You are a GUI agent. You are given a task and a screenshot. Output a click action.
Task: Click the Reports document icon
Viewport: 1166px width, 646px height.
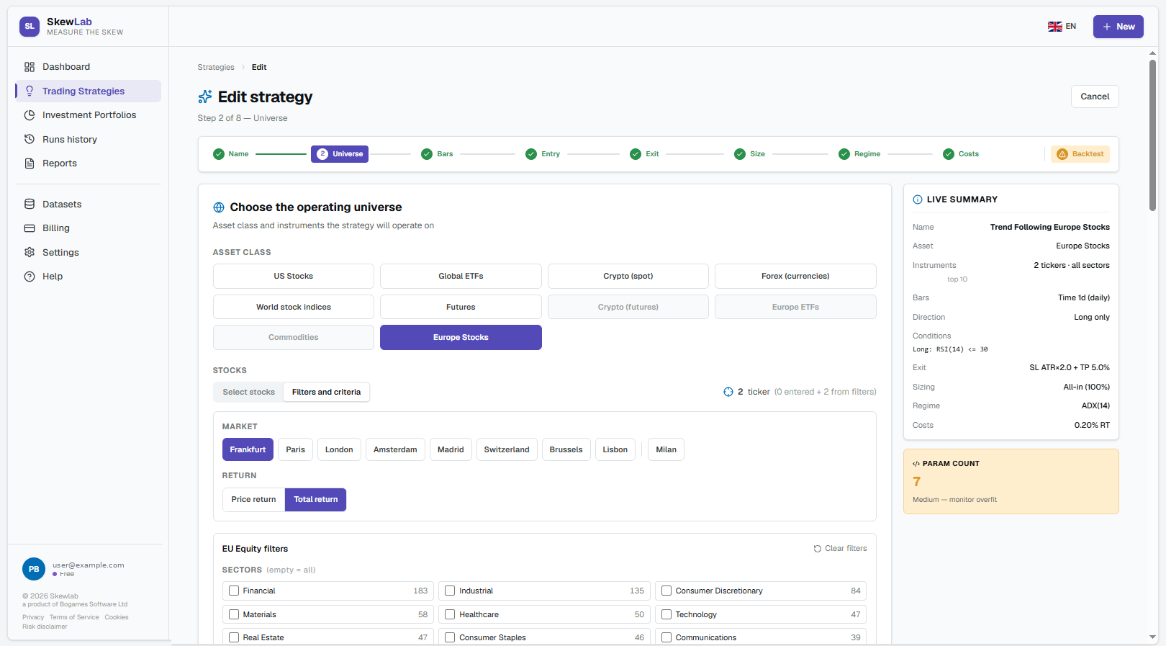point(30,163)
